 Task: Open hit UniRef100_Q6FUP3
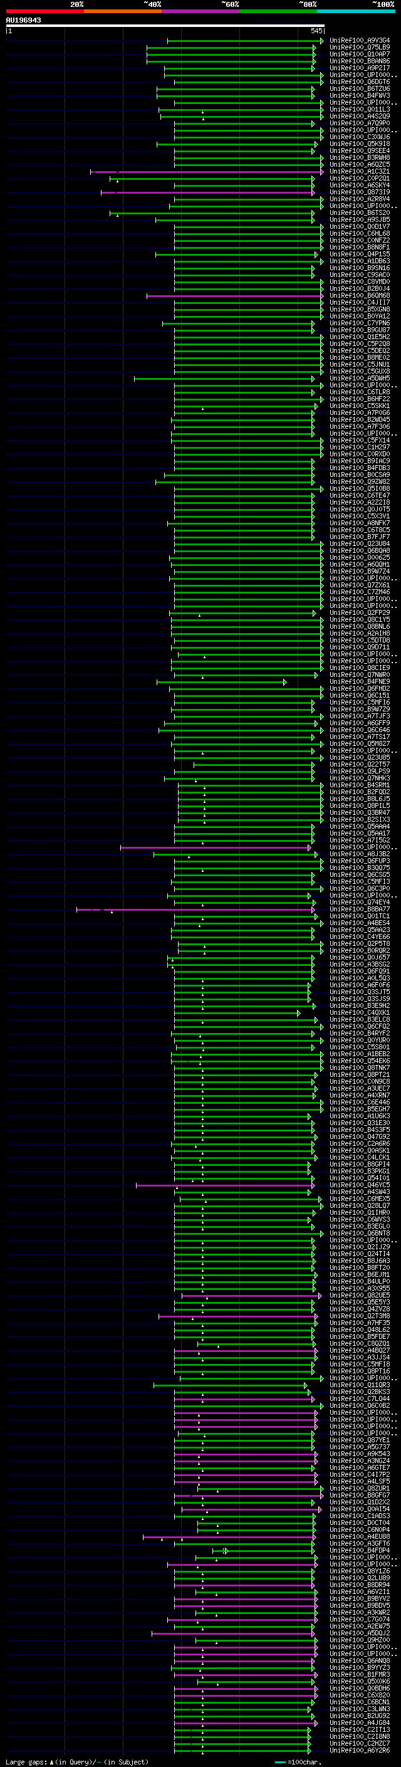(x=360, y=861)
